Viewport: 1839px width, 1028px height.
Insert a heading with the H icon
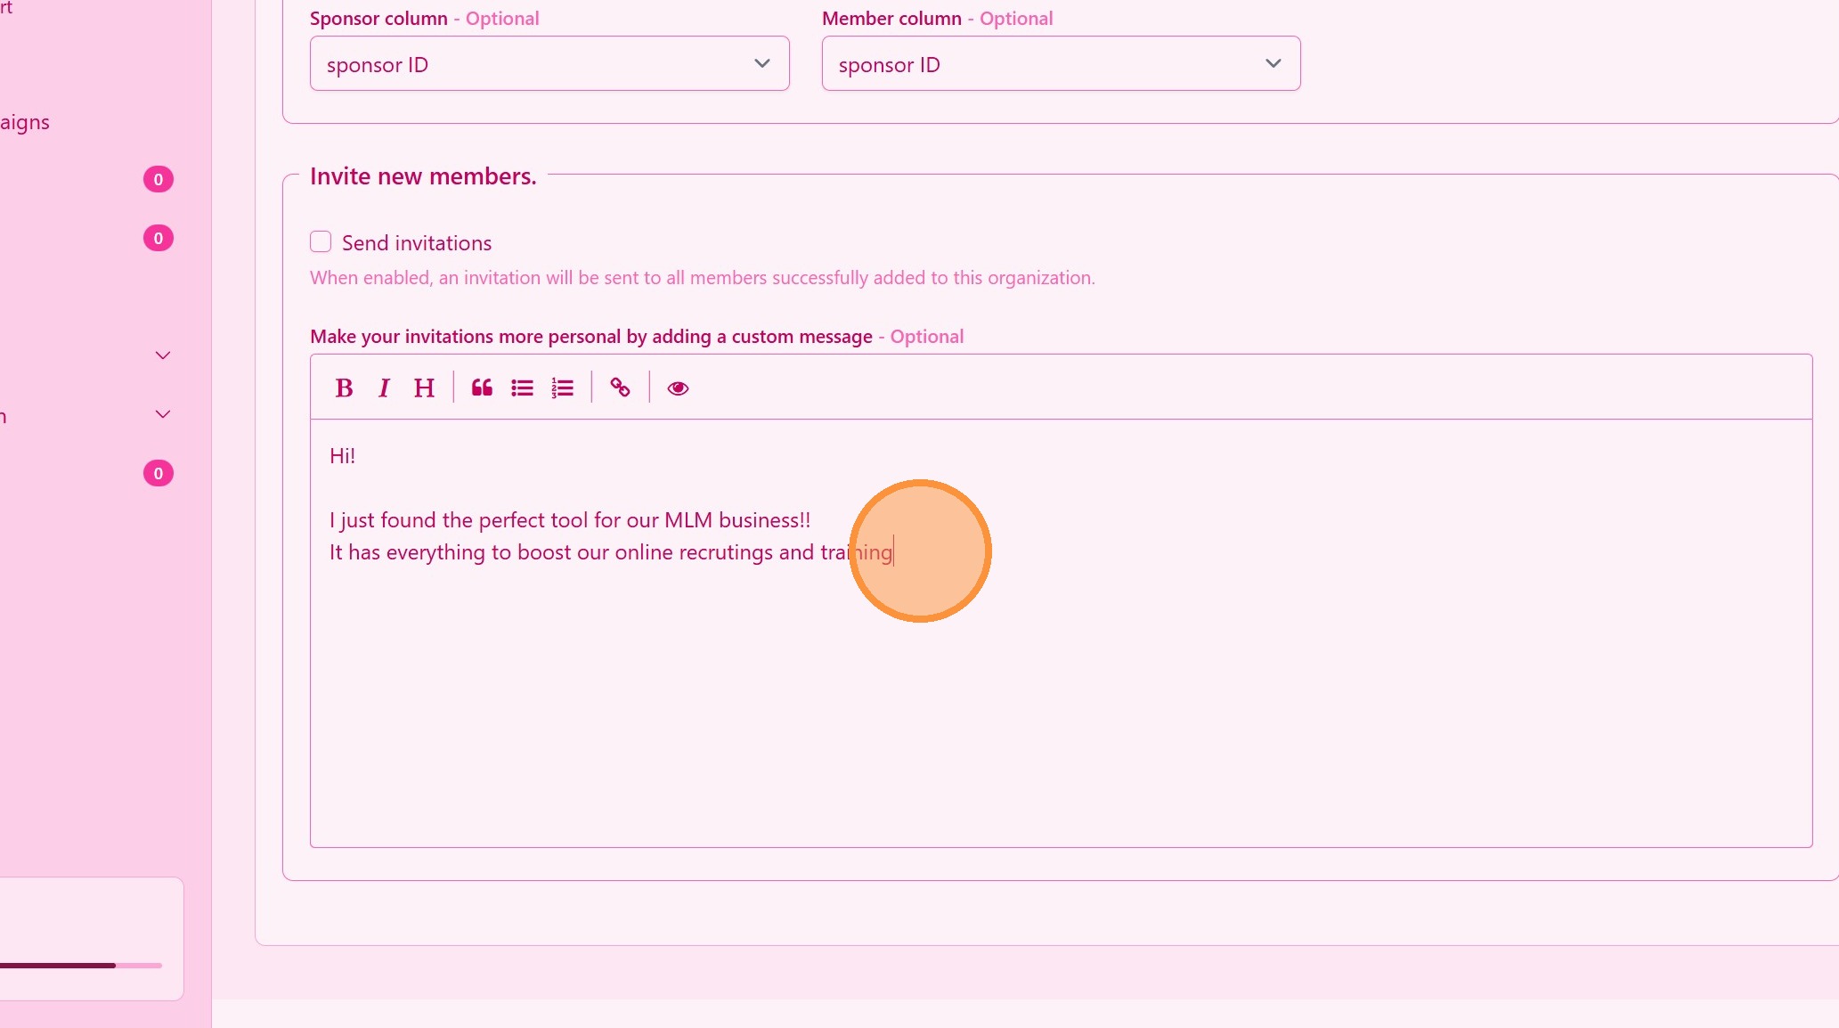click(x=424, y=388)
